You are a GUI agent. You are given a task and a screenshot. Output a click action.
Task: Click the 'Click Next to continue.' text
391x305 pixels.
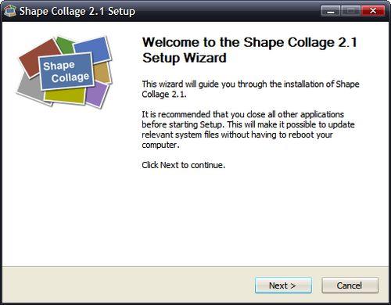[183, 165]
